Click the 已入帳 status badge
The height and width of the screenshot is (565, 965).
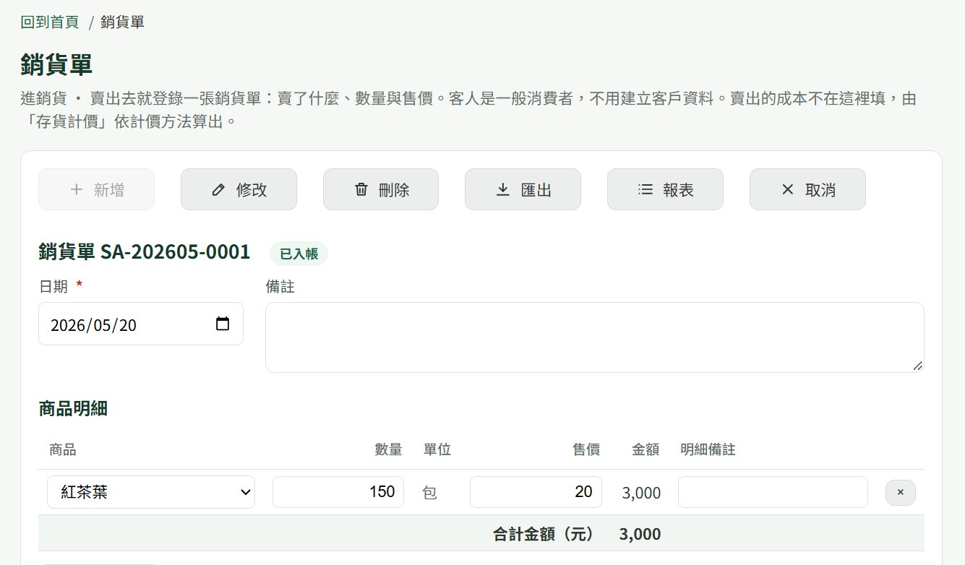(x=299, y=254)
